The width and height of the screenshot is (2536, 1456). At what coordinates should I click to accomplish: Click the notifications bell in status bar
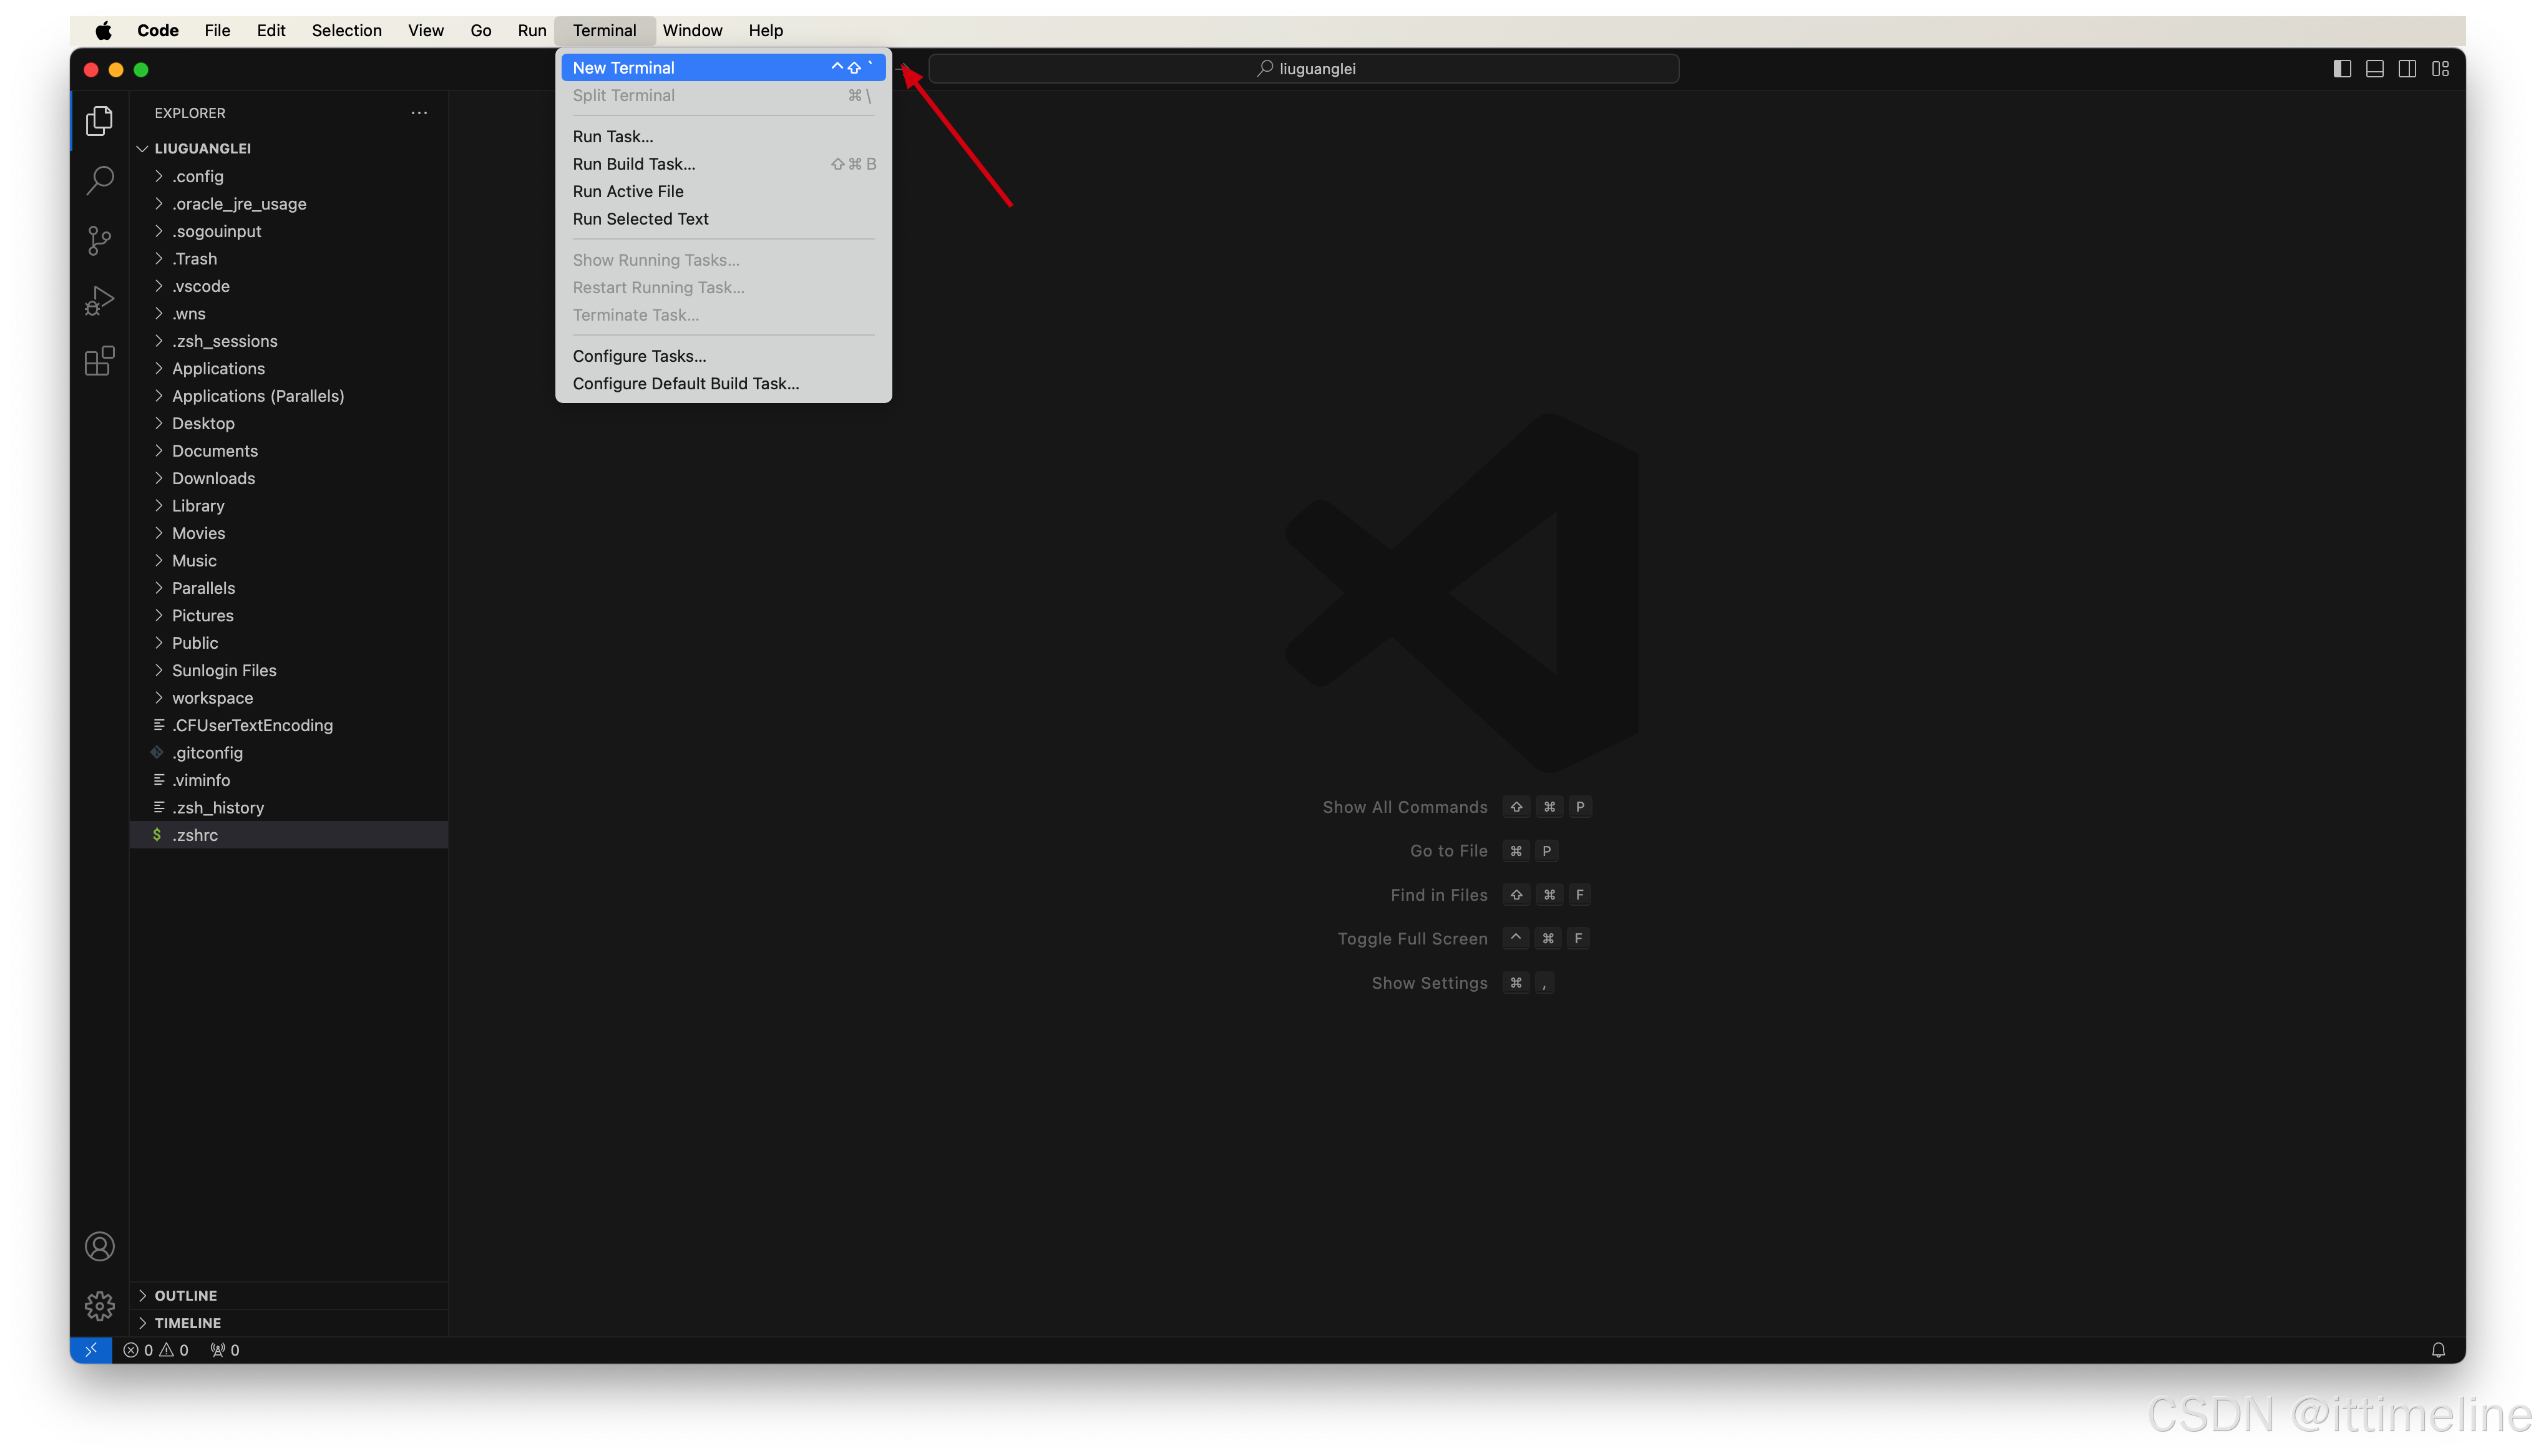2438,1350
